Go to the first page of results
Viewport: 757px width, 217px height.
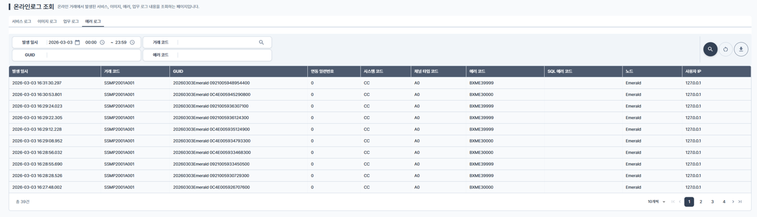tap(673, 202)
